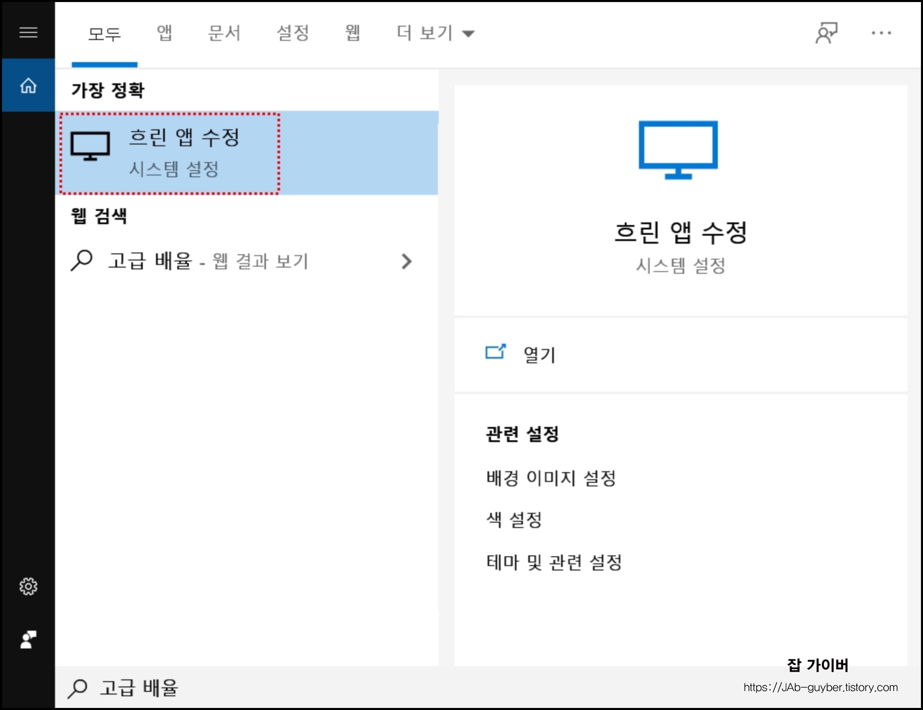Switch to the 앱 tab
This screenshot has width=923, height=710.
point(163,33)
